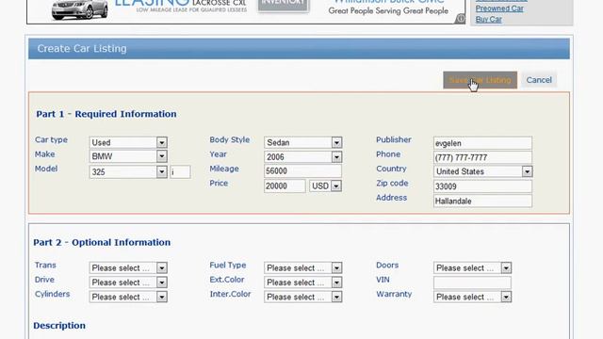Click the Description heading
603x339 pixels.
(59, 326)
